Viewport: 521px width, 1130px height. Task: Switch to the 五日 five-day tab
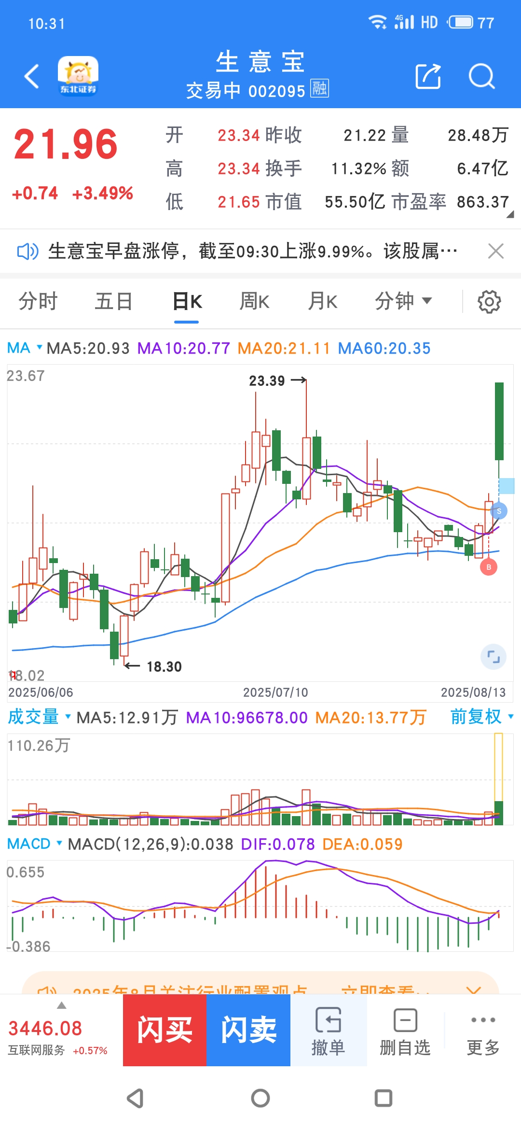[x=114, y=301]
